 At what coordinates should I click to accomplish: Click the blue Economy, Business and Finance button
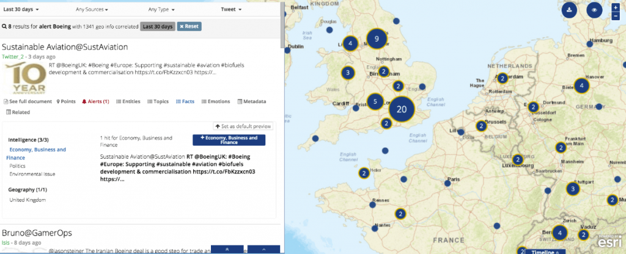point(229,140)
